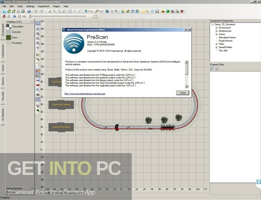Collapse the Demo_3D_Dynamics tree root
This screenshot has width=261, height=200.
coord(213,24)
